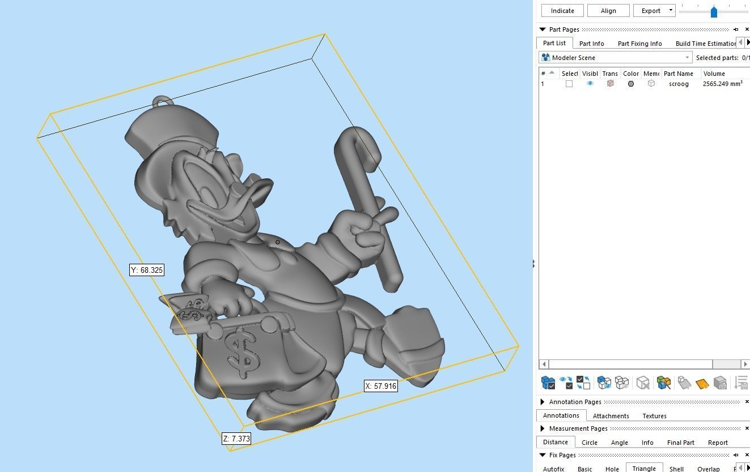The image size is (750, 472).
Task: Click the Part Name column header
Action: pos(680,74)
